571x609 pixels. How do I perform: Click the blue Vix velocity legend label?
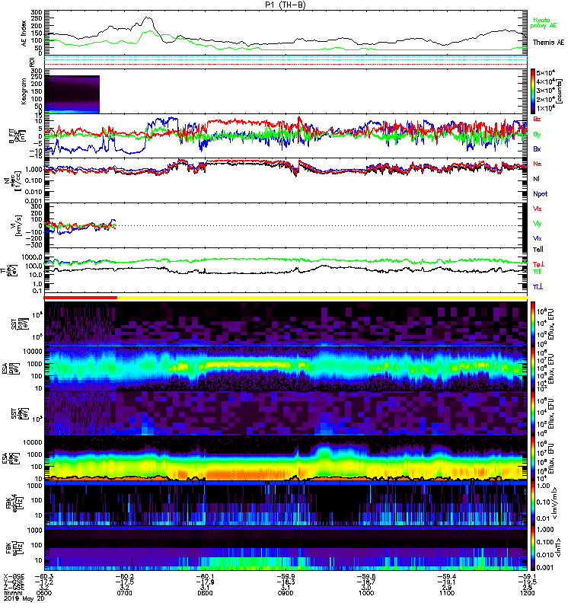537,238
